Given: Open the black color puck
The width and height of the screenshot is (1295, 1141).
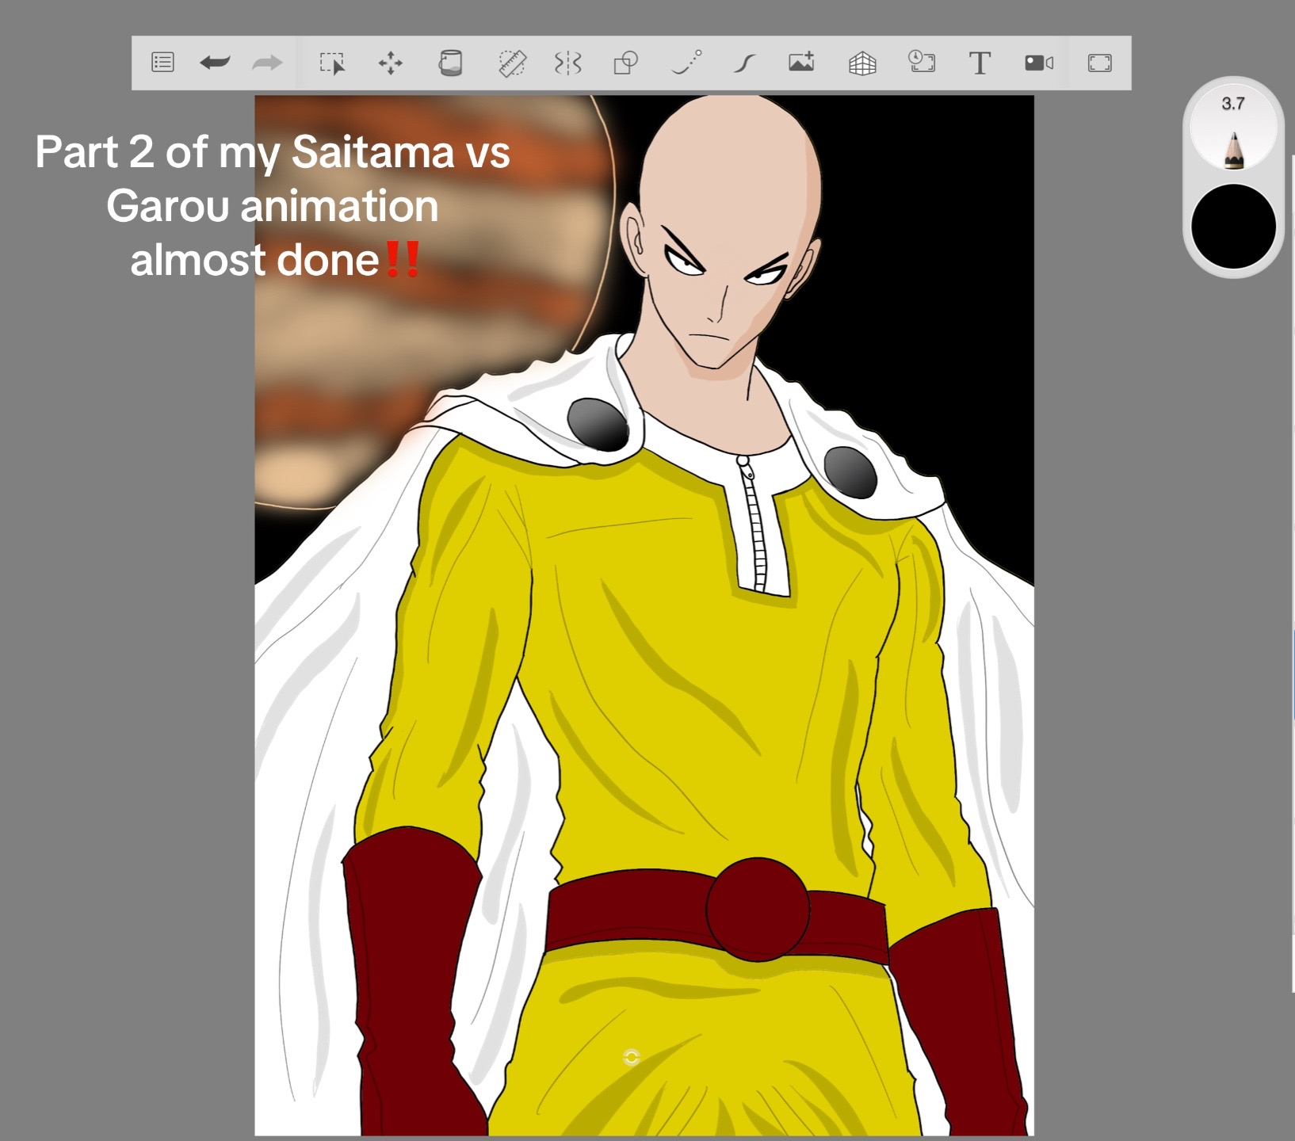Looking at the screenshot, I should [1233, 227].
